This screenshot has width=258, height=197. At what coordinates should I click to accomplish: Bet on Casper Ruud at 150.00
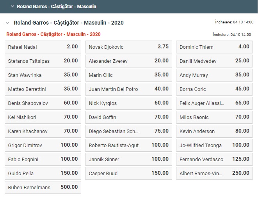pos(128,173)
